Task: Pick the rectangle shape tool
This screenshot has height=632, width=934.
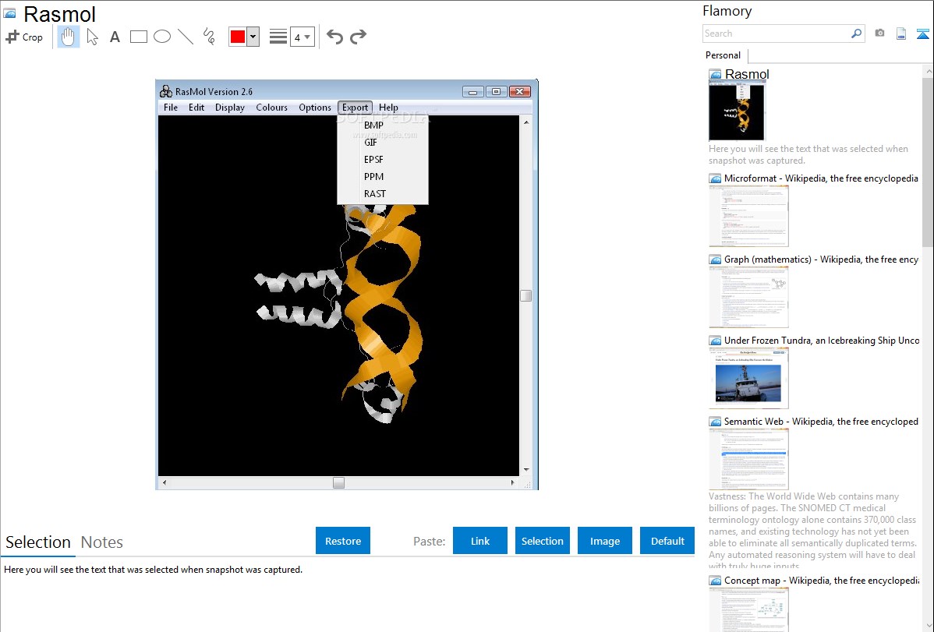Action: pos(139,37)
